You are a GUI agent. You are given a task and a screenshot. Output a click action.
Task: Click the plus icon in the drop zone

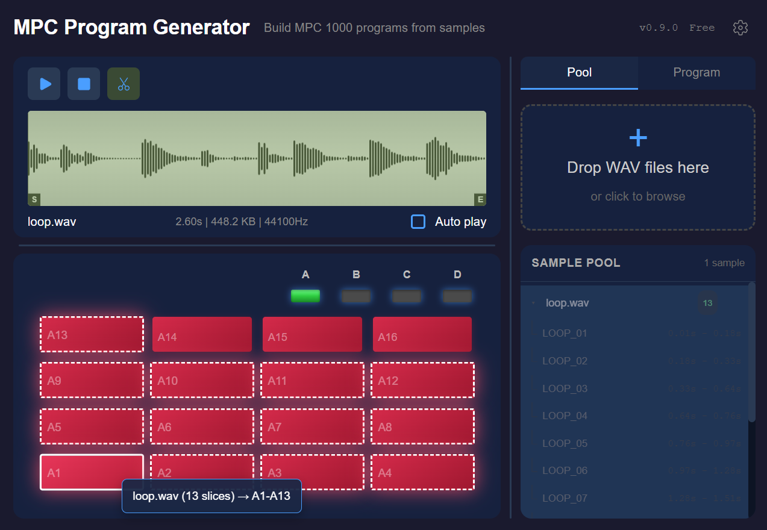[x=637, y=137]
